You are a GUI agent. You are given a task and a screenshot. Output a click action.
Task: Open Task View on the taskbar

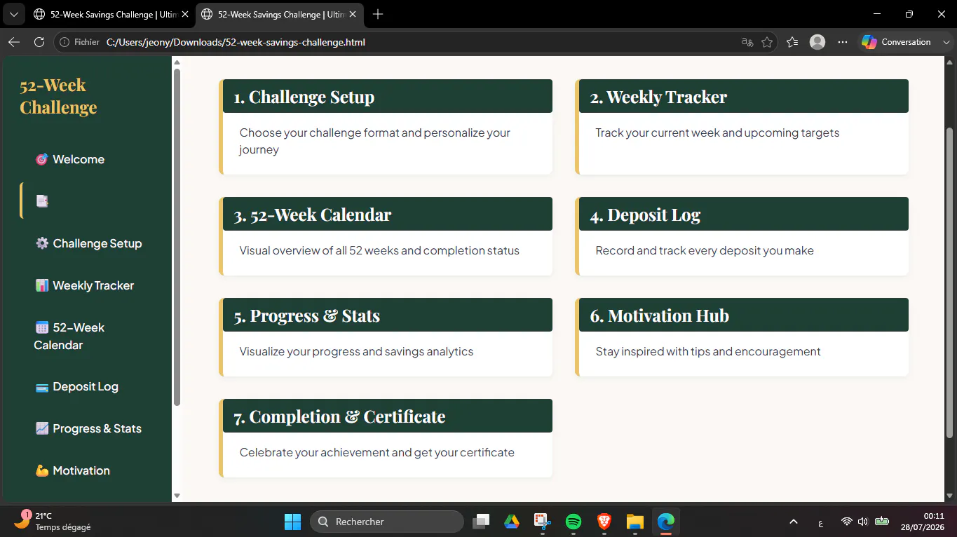(480, 522)
